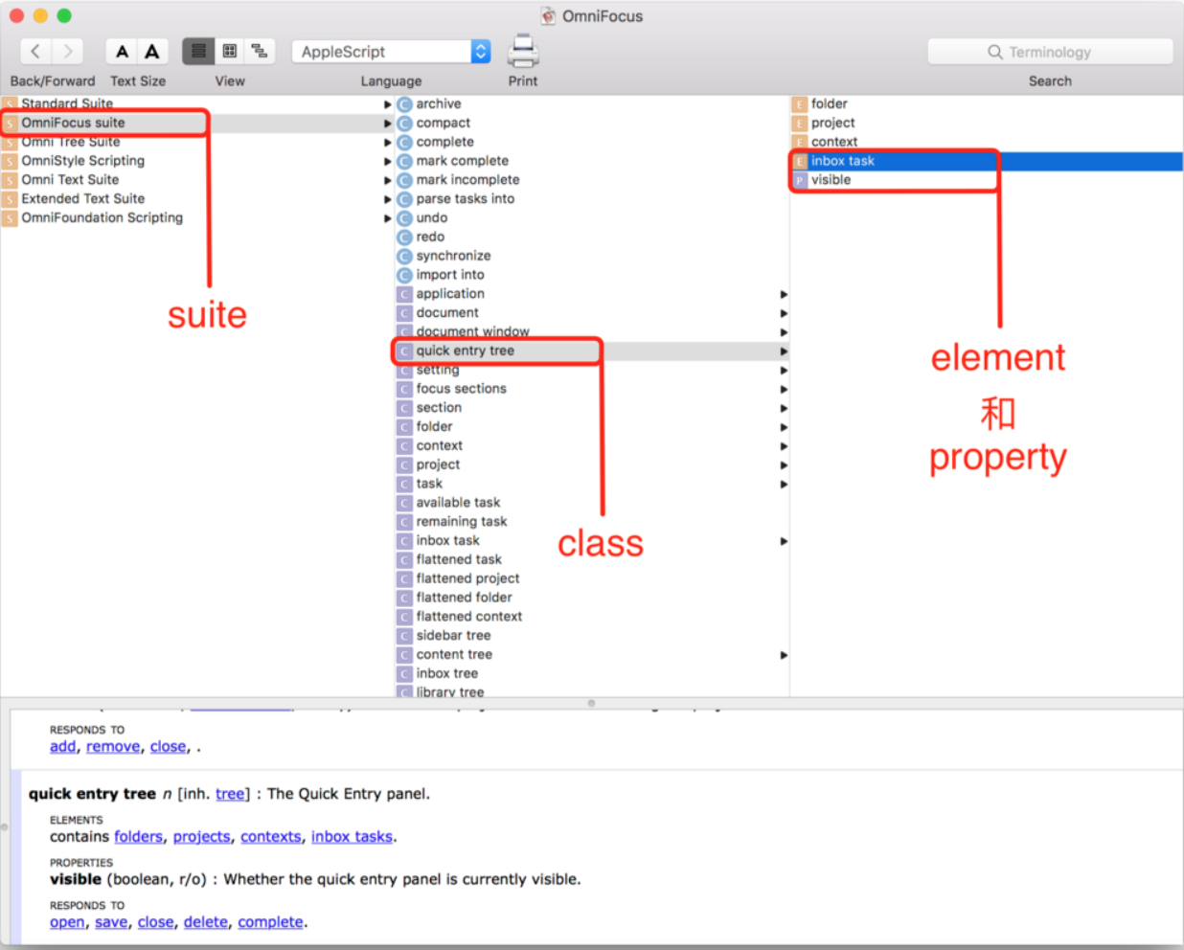Decrease text size with small A
Image resolution: width=1184 pixels, height=950 pixels.
(122, 52)
